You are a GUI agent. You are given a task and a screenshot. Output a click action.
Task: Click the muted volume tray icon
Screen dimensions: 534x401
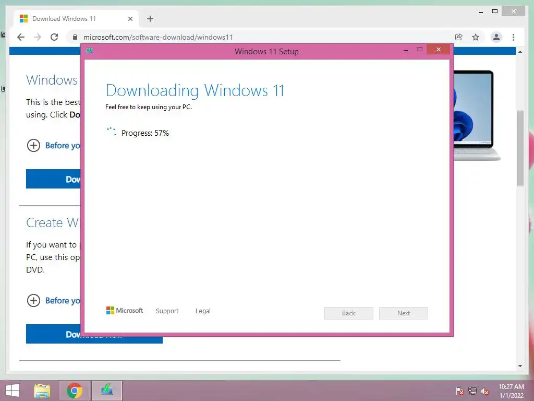(485, 391)
